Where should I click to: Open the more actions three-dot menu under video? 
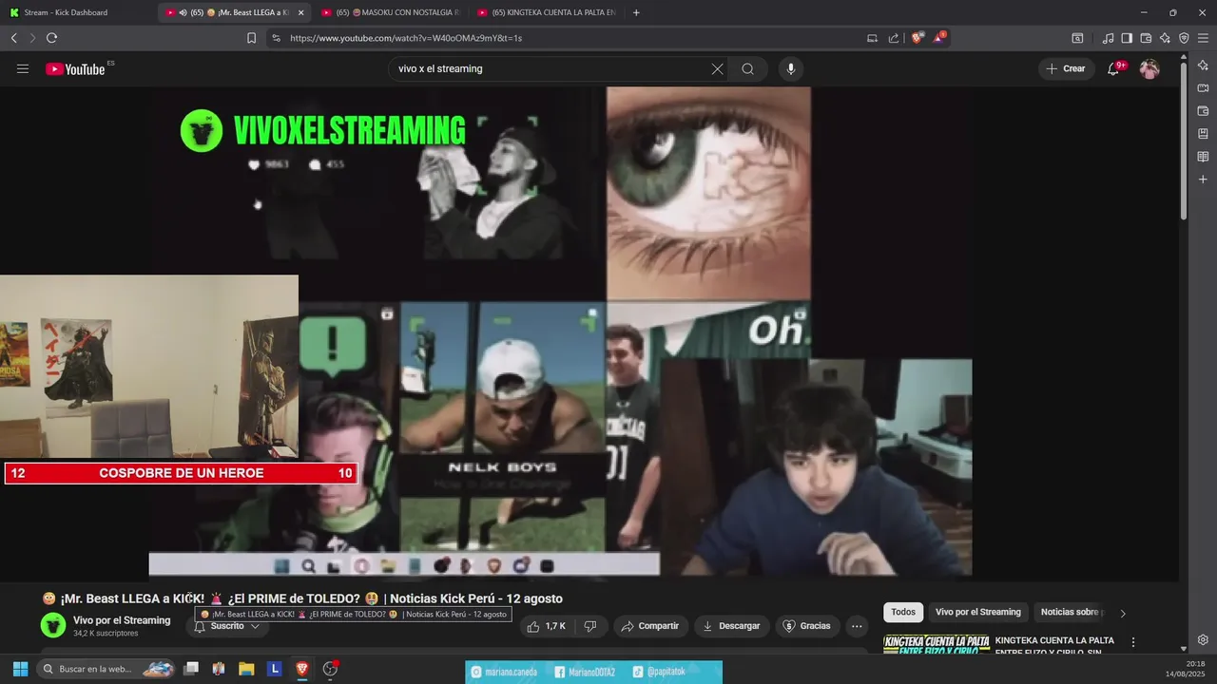pos(857,626)
